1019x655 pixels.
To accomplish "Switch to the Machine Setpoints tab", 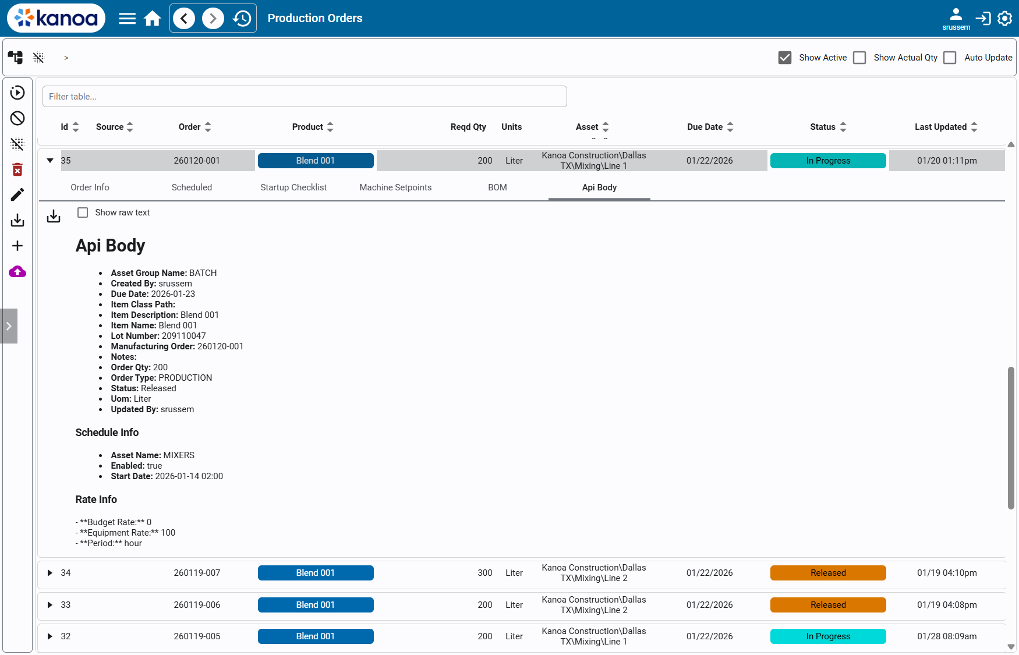I will pyautogui.click(x=395, y=187).
